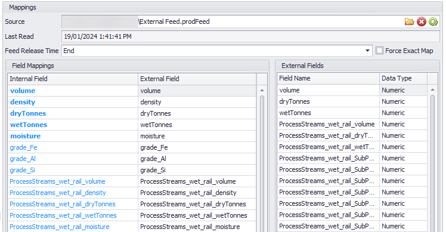Image resolution: width=446 pixels, height=232 pixels.
Task: Click the Source path input field
Action: [232, 21]
